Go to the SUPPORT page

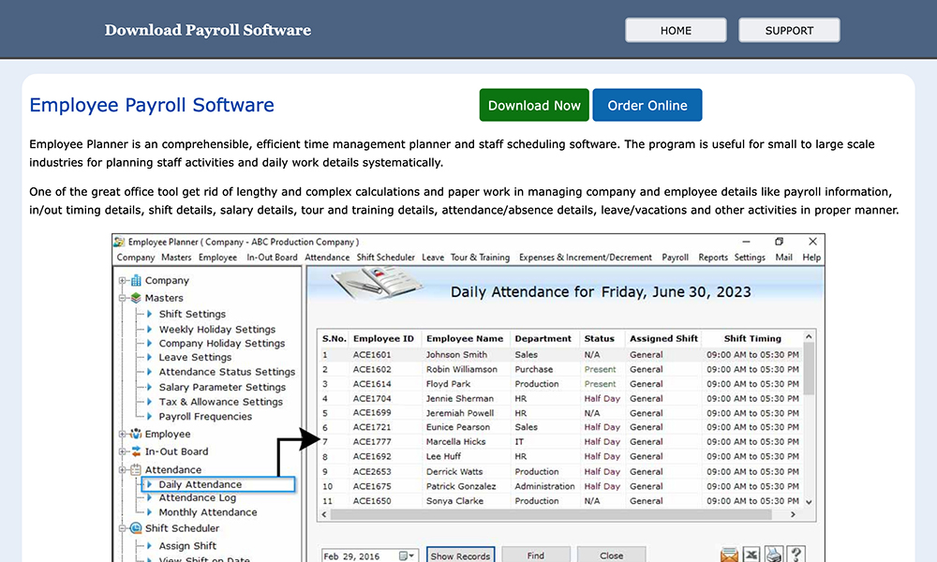[x=789, y=30]
